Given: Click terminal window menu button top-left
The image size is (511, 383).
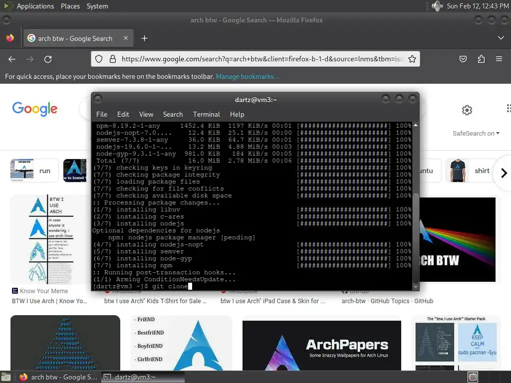Looking at the screenshot, I should click(98, 99).
